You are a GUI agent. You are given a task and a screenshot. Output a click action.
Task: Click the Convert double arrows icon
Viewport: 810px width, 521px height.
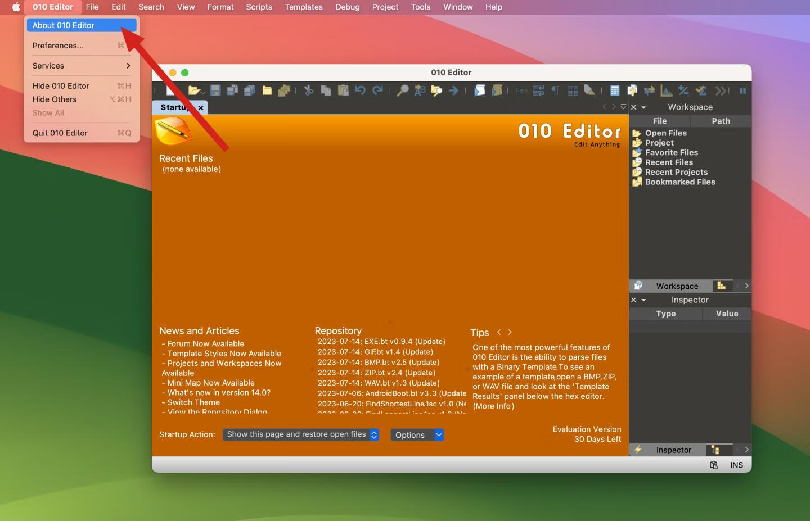pyautogui.click(x=649, y=90)
